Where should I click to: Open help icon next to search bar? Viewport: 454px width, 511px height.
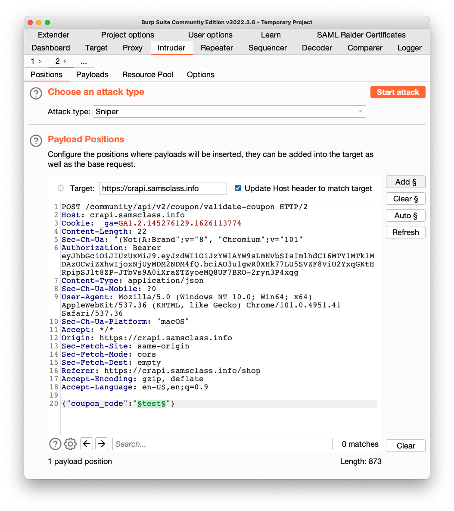55,444
